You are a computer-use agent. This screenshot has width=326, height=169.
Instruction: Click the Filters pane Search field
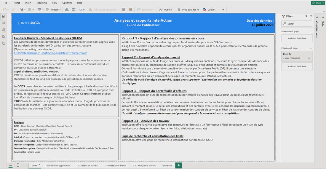pos(297,23)
